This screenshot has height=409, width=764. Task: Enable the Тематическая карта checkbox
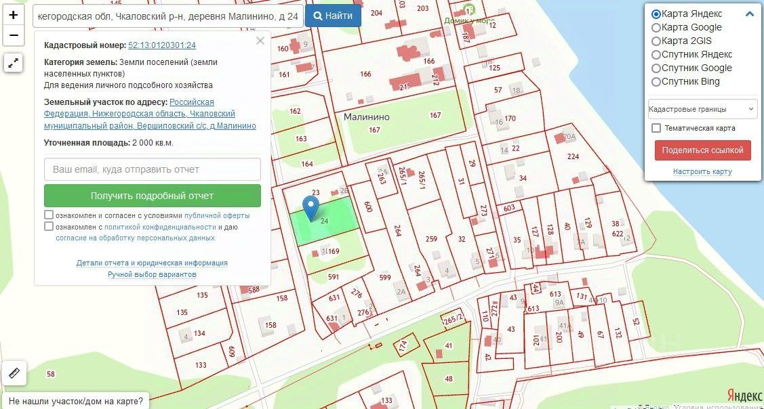(656, 128)
